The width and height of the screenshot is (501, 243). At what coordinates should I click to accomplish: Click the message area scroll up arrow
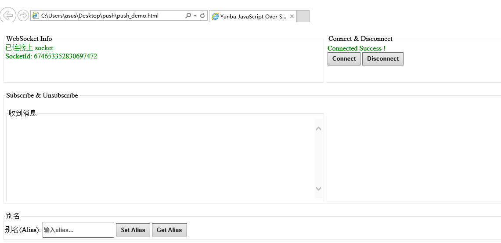[x=318, y=129]
